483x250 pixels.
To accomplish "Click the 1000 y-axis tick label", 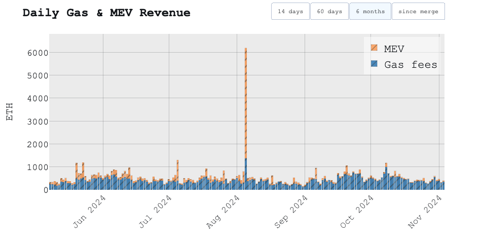I will (31, 167).
